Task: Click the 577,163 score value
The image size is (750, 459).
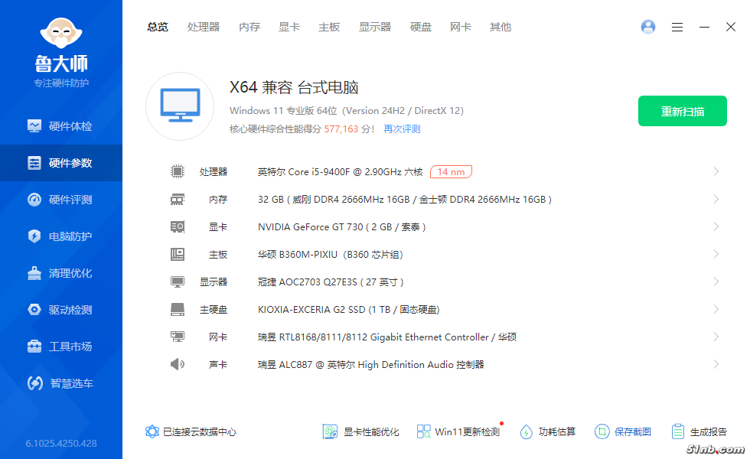Action: coord(341,129)
